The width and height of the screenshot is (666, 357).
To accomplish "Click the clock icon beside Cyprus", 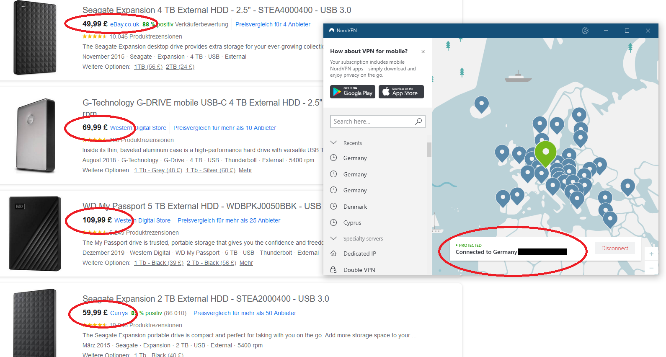I will pos(333,222).
